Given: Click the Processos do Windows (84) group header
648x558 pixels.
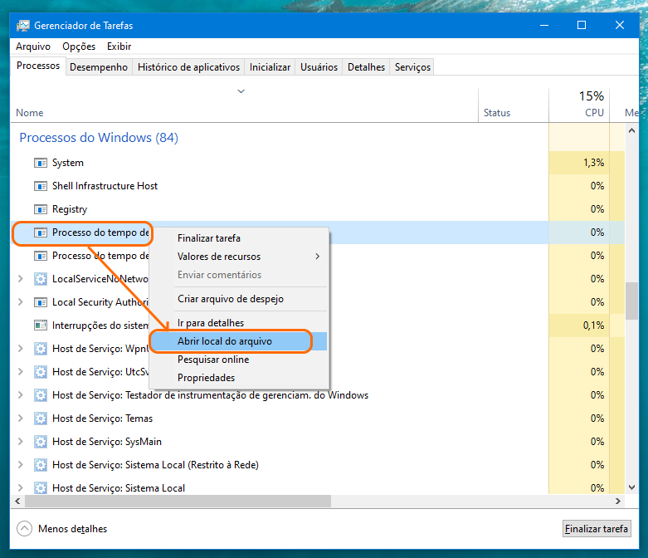Looking at the screenshot, I should click(99, 137).
